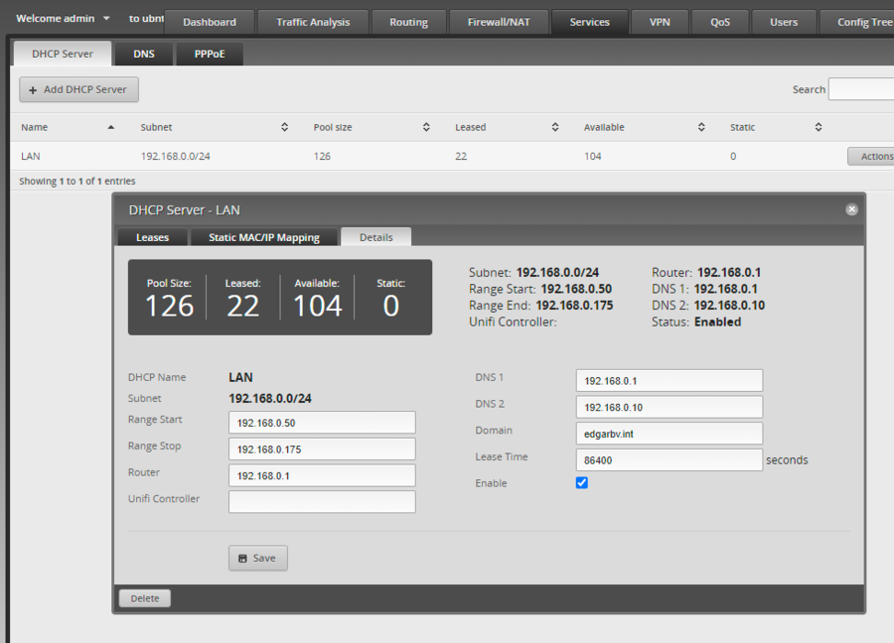Sort by Leased column arrows

pyautogui.click(x=554, y=127)
